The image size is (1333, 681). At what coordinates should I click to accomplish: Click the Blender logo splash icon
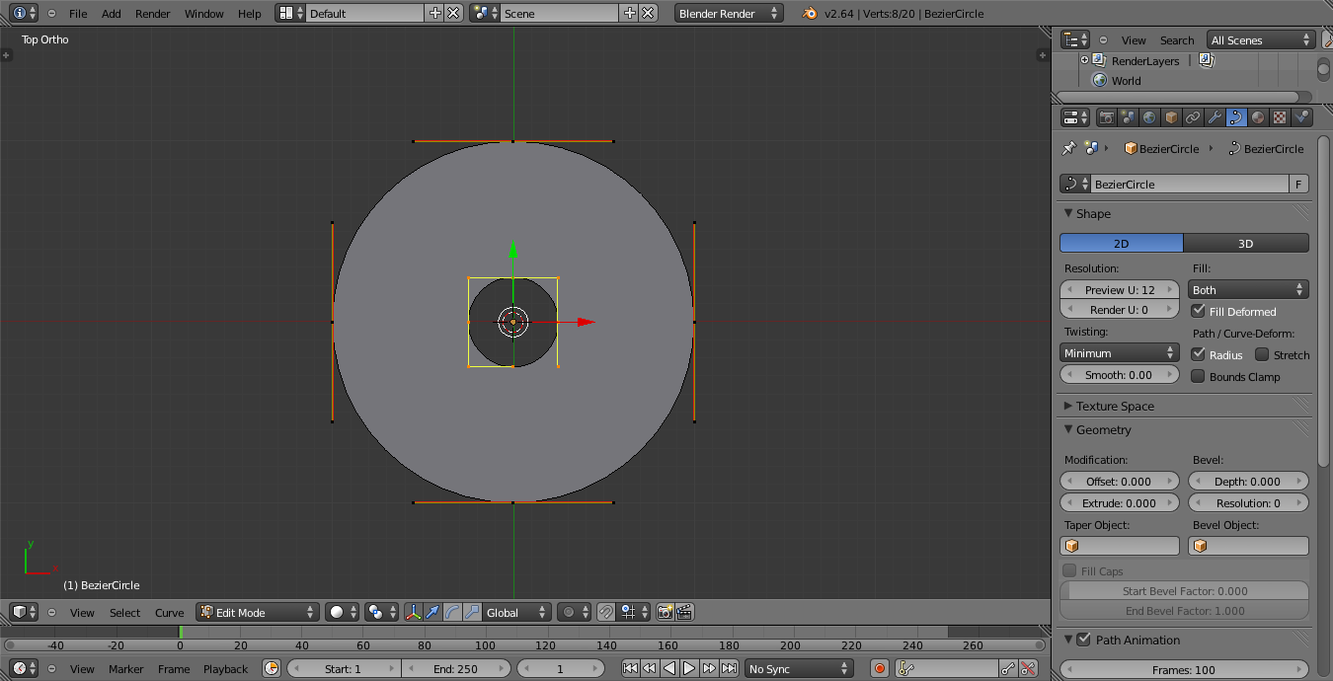[810, 14]
